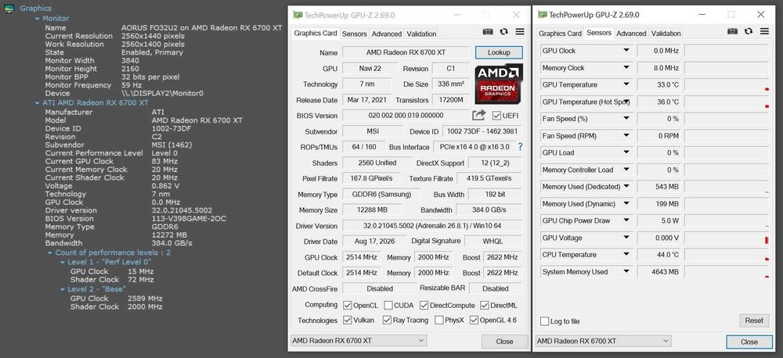783x358 pixels.
Task: Collapse the Monitor tree node
Action: [x=38, y=19]
